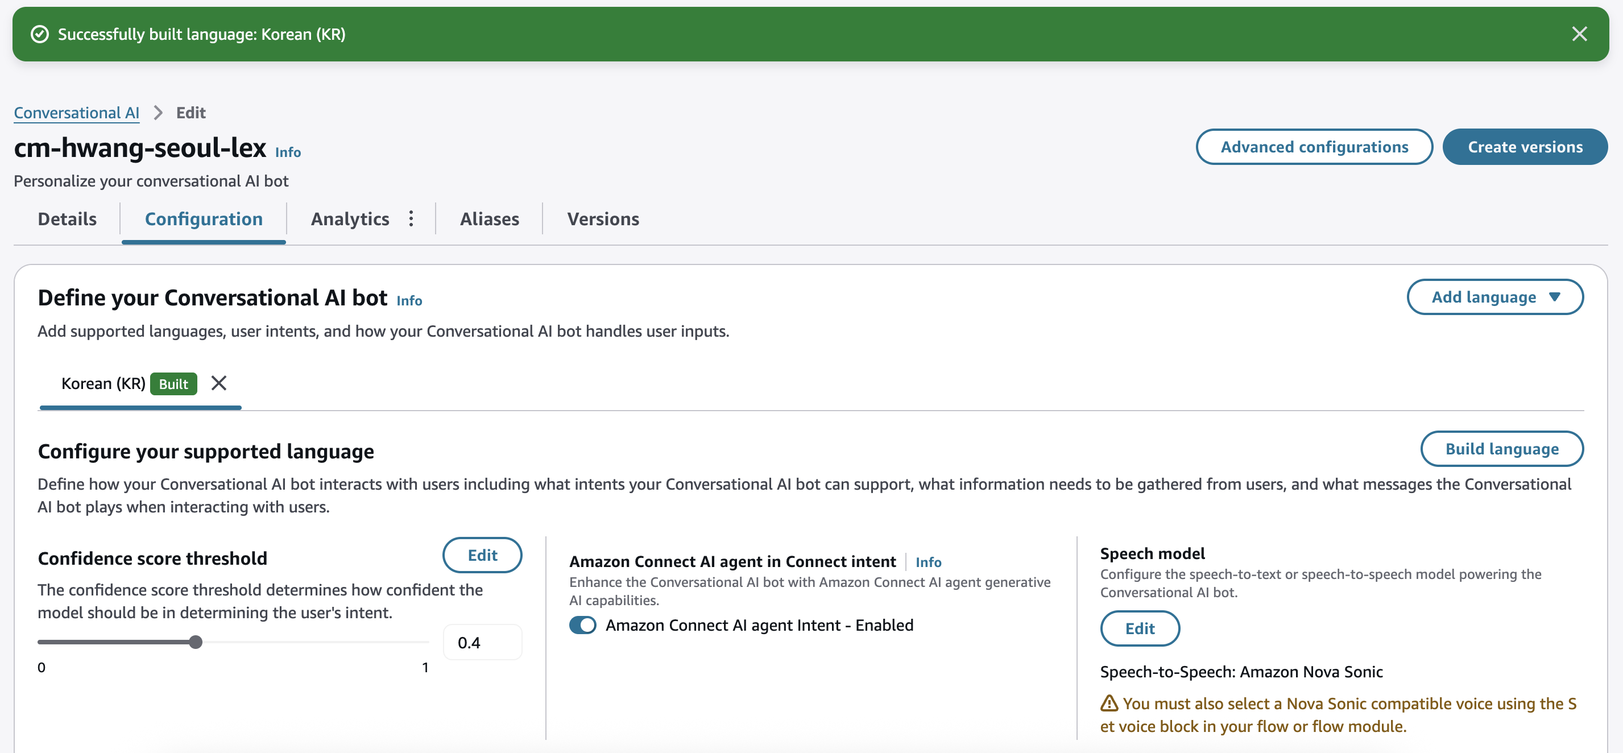Expand the Add language dropdown
1623x753 pixels.
pyautogui.click(x=1494, y=297)
